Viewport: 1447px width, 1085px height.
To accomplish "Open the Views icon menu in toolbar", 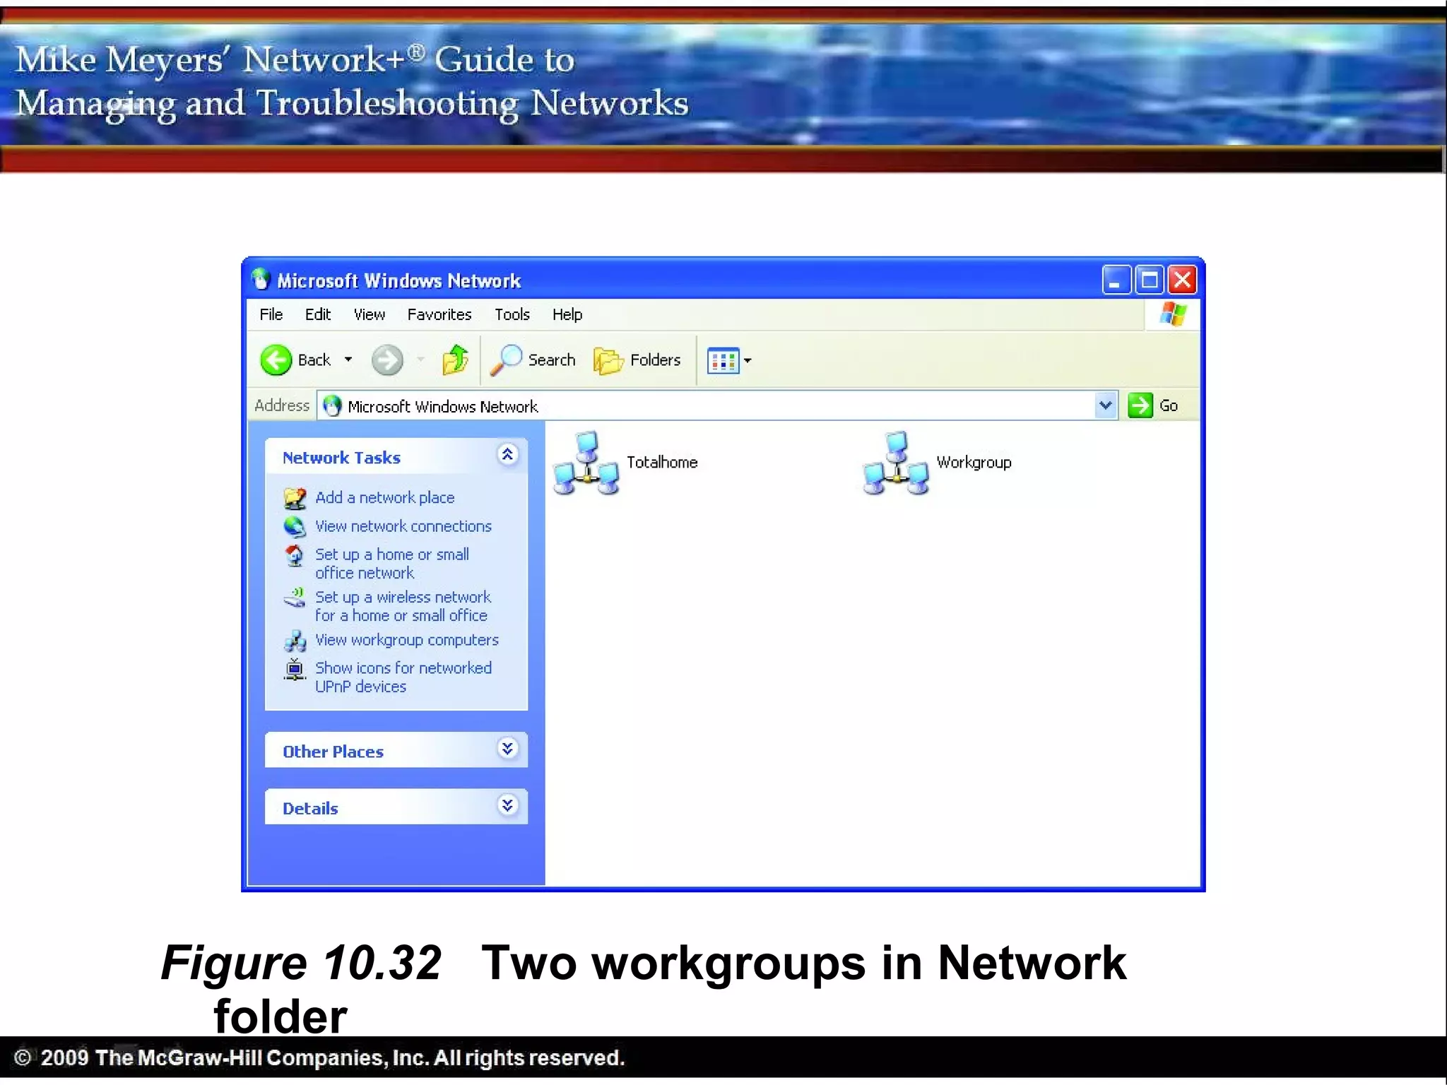I will click(x=723, y=360).
